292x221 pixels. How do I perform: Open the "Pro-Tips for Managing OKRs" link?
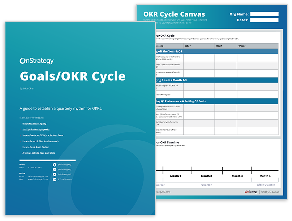click(x=36, y=129)
